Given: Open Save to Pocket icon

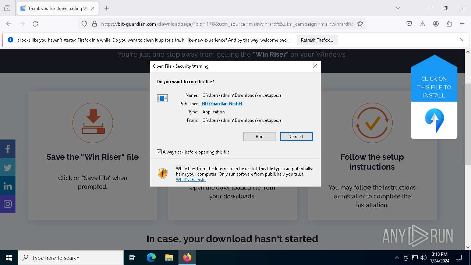Looking at the screenshot, I should point(409,24).
